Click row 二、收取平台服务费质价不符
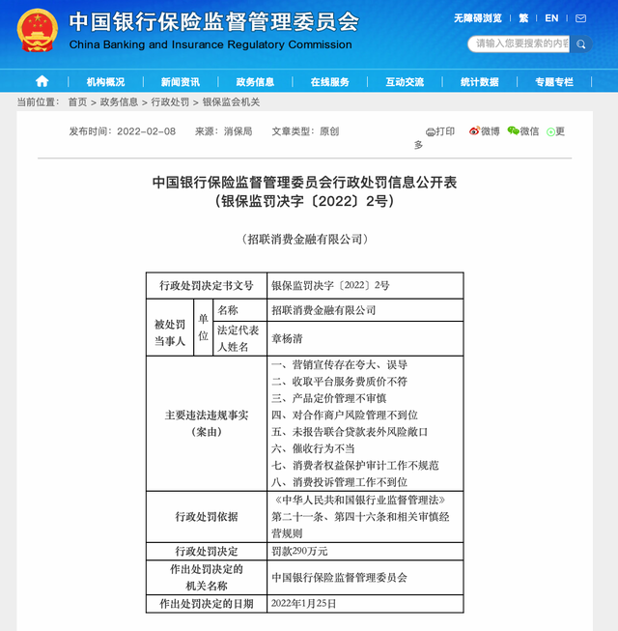The width and height of the screenshot is (618, 631). click(339, 382)
